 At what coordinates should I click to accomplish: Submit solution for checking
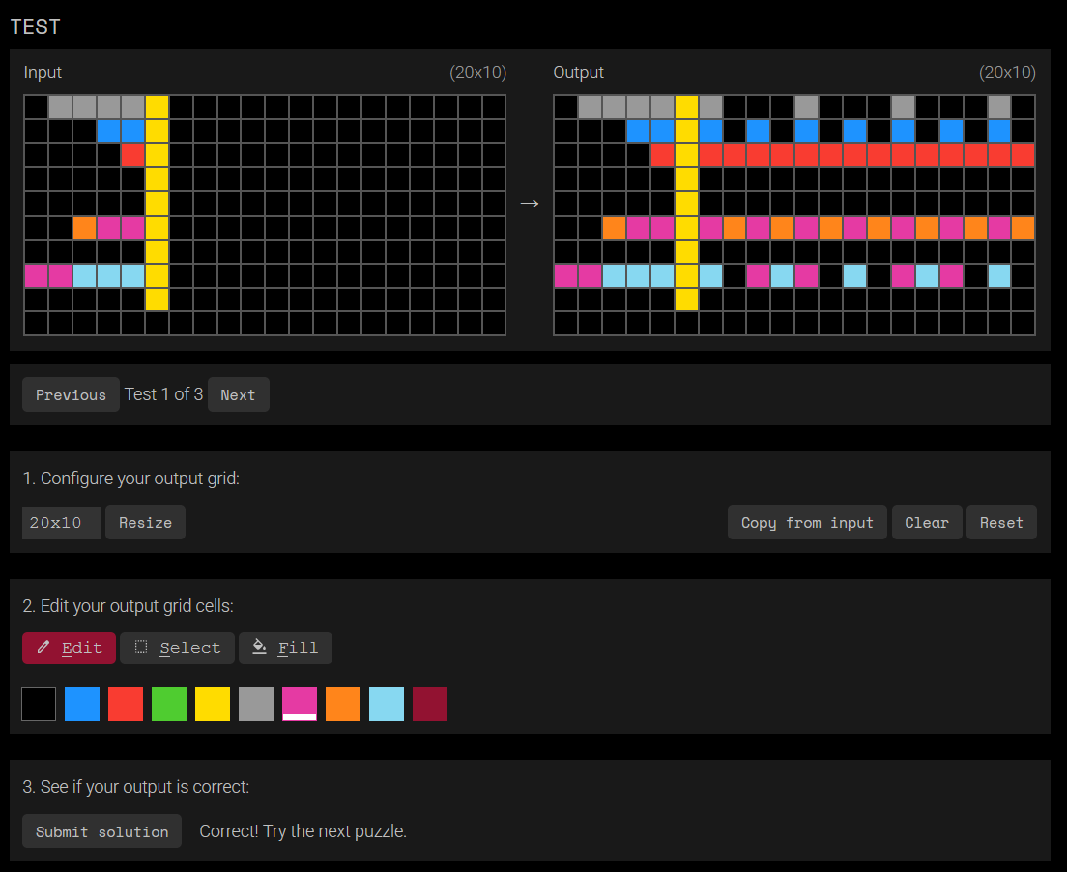pyautogui.click(x=102, y=831)
